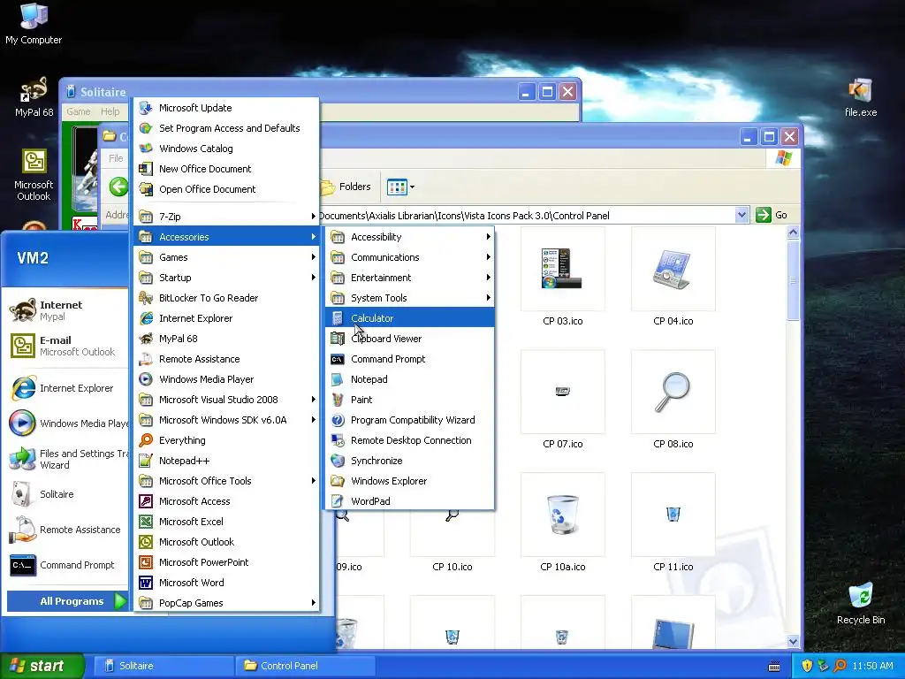Expand Microsoft Windows SDK v6.0A group
This screenshot has height=679, width=905.
tap(227, 420)
